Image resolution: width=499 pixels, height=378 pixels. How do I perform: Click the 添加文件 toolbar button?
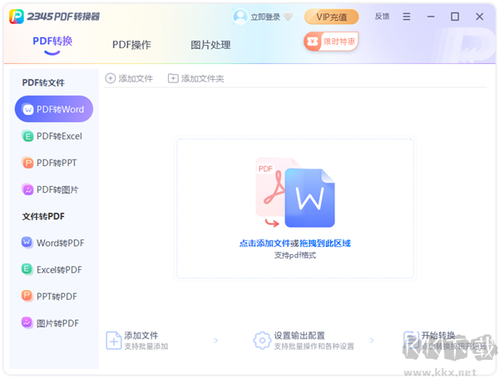click(x=129, y=79)
